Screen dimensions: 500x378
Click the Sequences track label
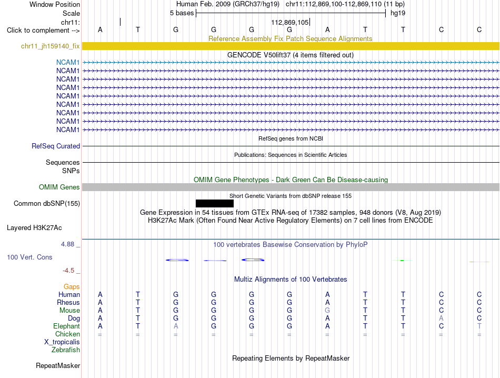(x=63, y=162)
